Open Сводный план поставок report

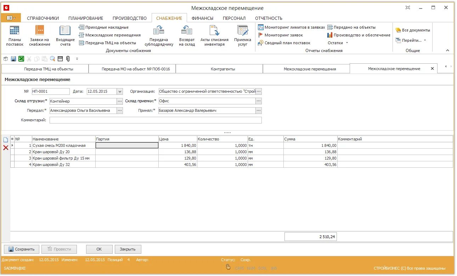(284, 43)
